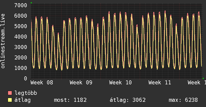Click the yellow átlag legend swatch

point(10,100)
